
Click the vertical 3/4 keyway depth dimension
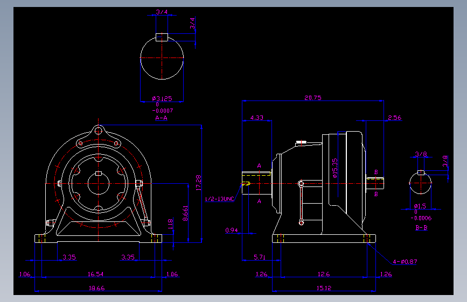click(192, 23)
